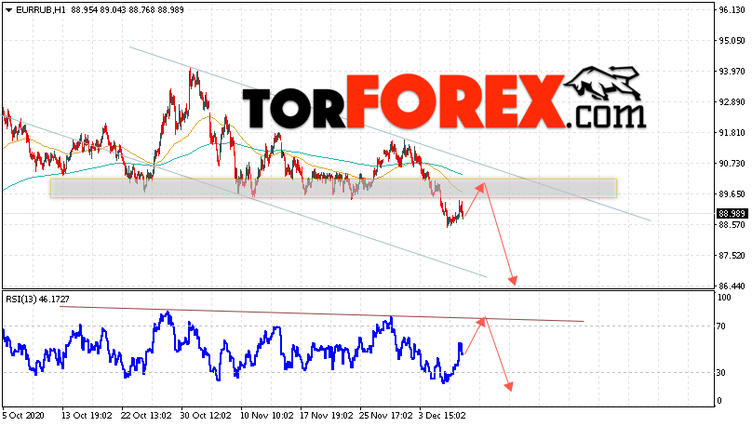The width and height of the screenshot is (752, 426).
Task: Click the 88.570 price axis label
Action: click(x=732, y=225)
